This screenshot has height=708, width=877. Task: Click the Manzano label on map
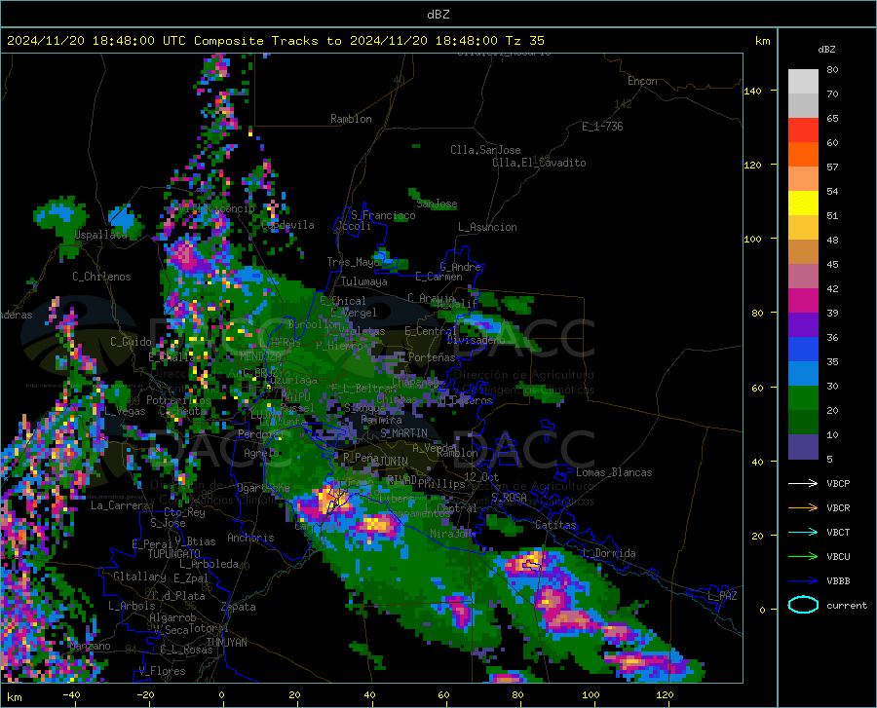click(x=90, y=646)
